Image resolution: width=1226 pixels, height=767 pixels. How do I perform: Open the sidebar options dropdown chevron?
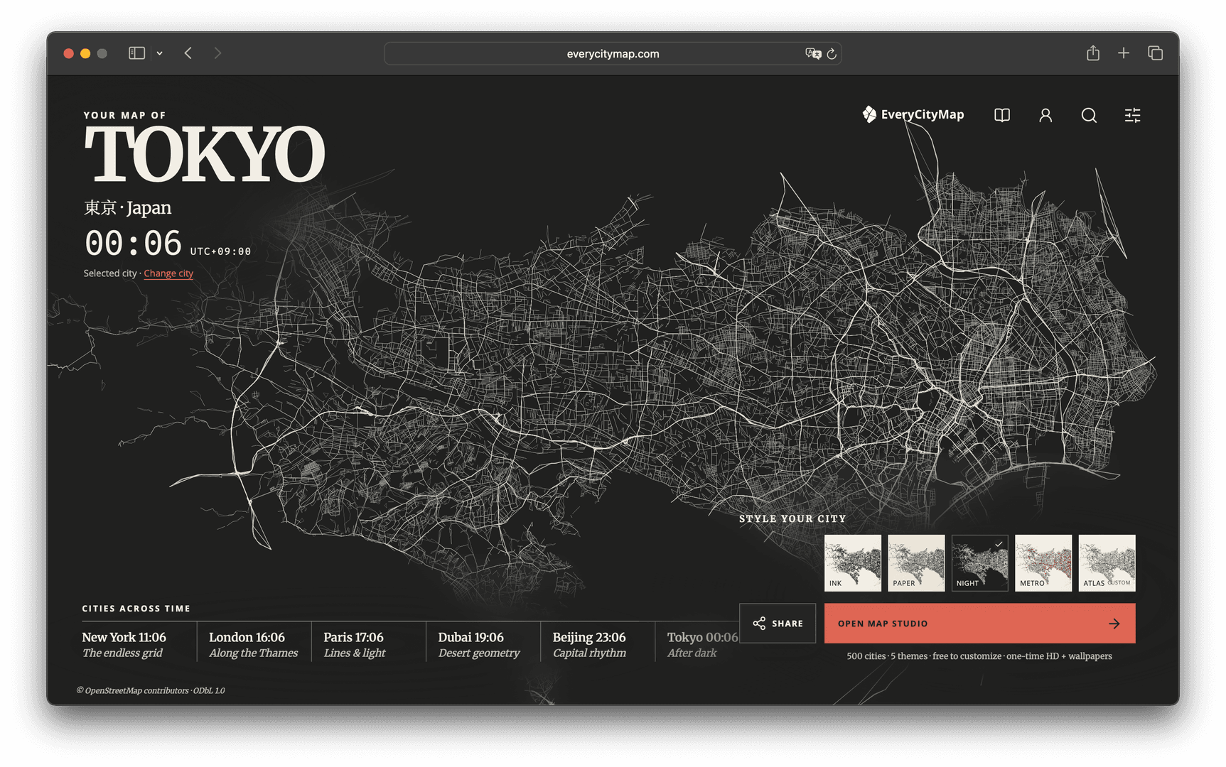[x=160, y=53]
